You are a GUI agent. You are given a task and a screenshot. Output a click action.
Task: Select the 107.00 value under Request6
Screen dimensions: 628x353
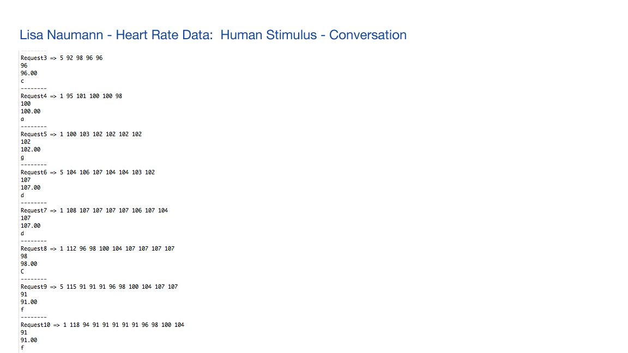point(31,187)
